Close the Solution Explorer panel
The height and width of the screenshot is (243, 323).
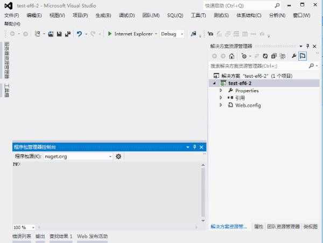click(314, 46)
